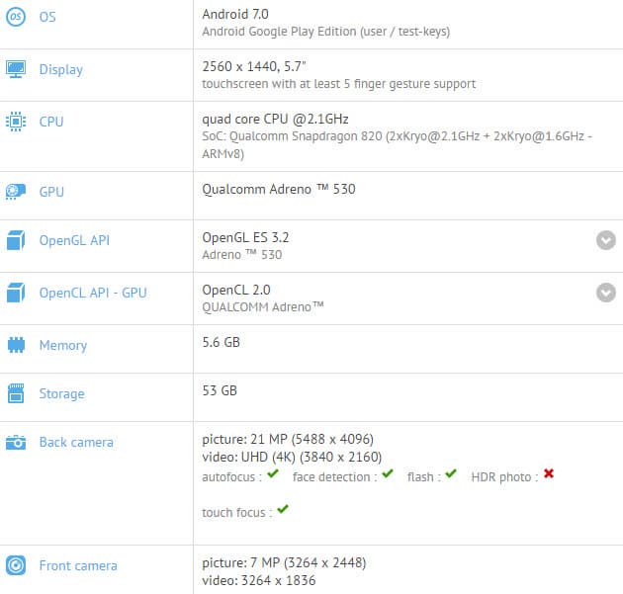The height and width of the screenshot is (594, 623).
Task: Select the 5.6 GB memory value
Action: tap(221, 342)
